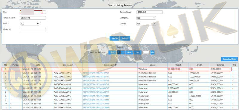Click the Next page button

pyautogui.click(x=129, y=52)
